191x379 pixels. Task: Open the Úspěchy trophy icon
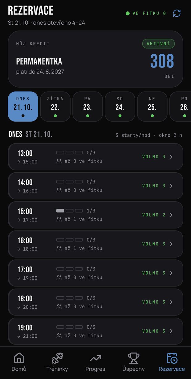point(134,358)
